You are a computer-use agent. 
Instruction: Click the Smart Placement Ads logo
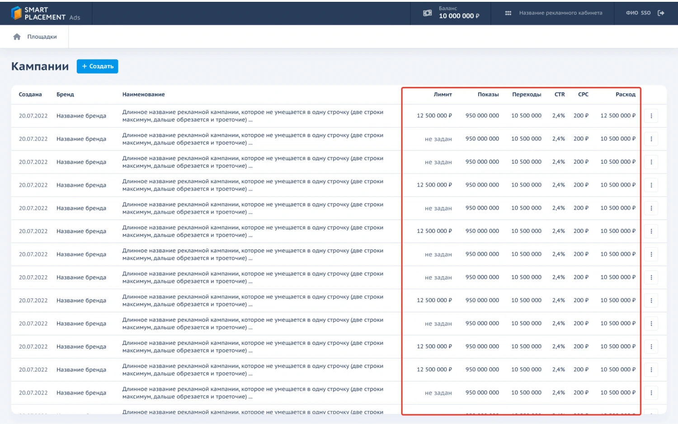(x=46, y=13)
